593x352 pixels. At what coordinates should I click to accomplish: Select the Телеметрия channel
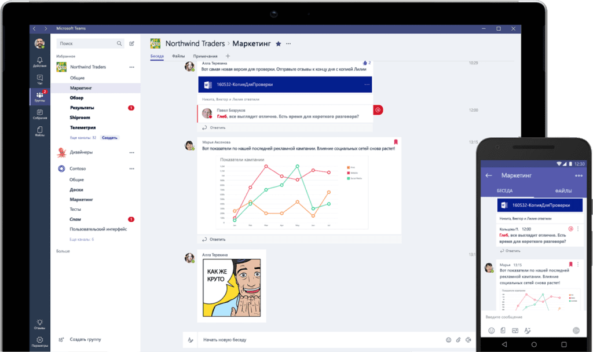pos(83,127)
